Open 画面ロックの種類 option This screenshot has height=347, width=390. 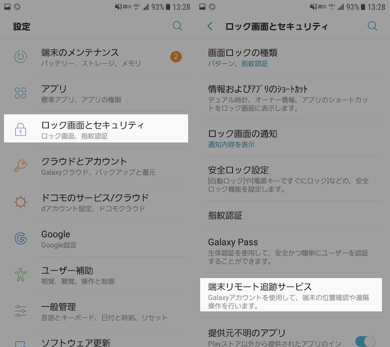point(287,57)
